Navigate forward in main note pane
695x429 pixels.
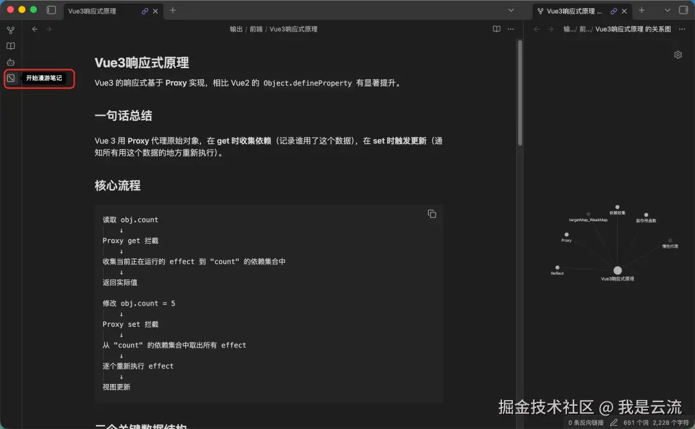pos(49,29)
